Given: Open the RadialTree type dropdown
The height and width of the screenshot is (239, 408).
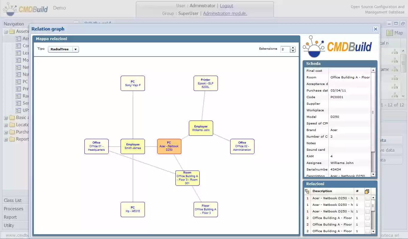Looking at the screenshot, I should tap(76, 49).
